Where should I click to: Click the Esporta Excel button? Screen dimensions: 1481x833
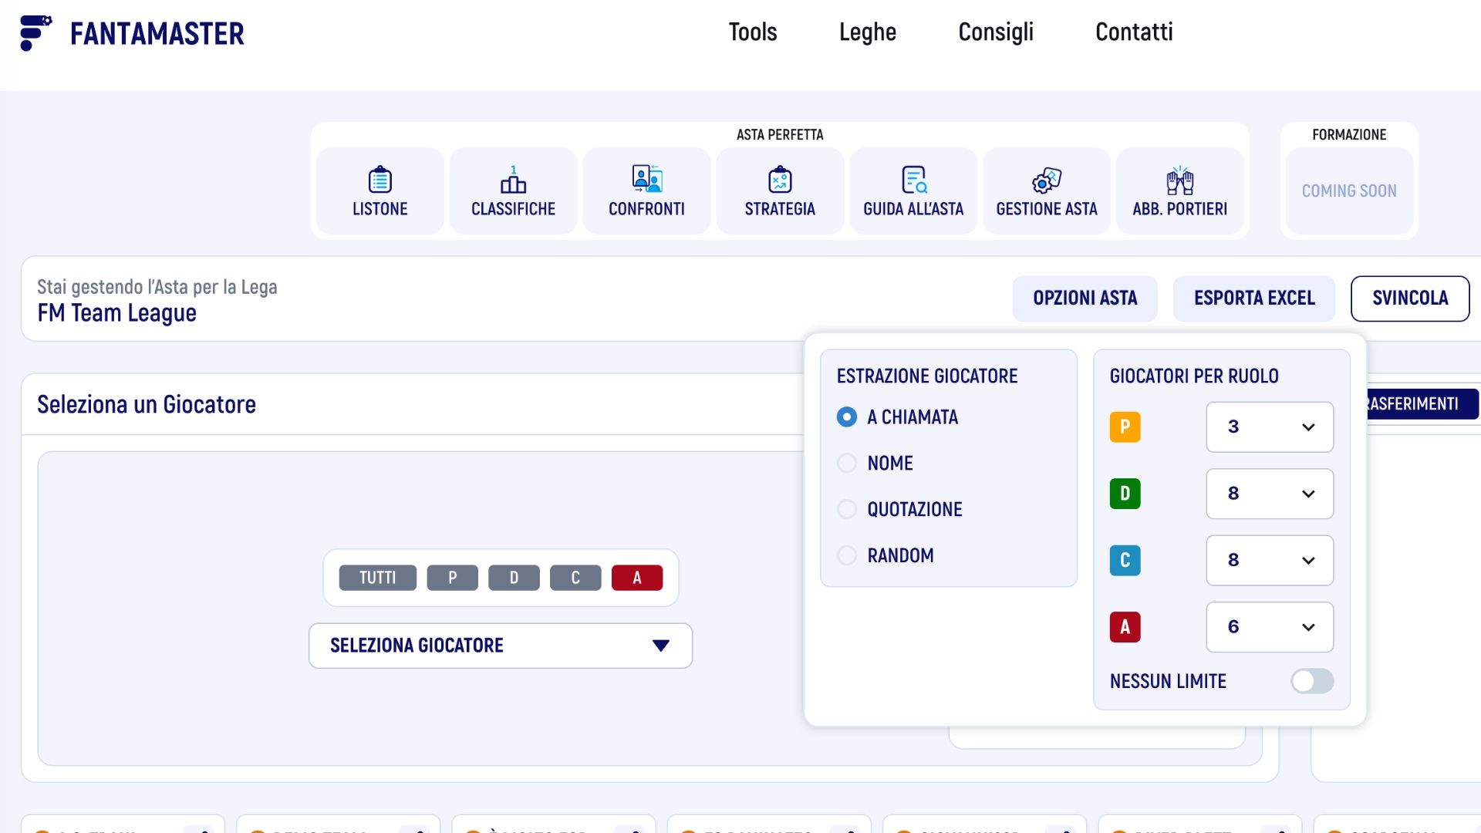[1253, 298]
